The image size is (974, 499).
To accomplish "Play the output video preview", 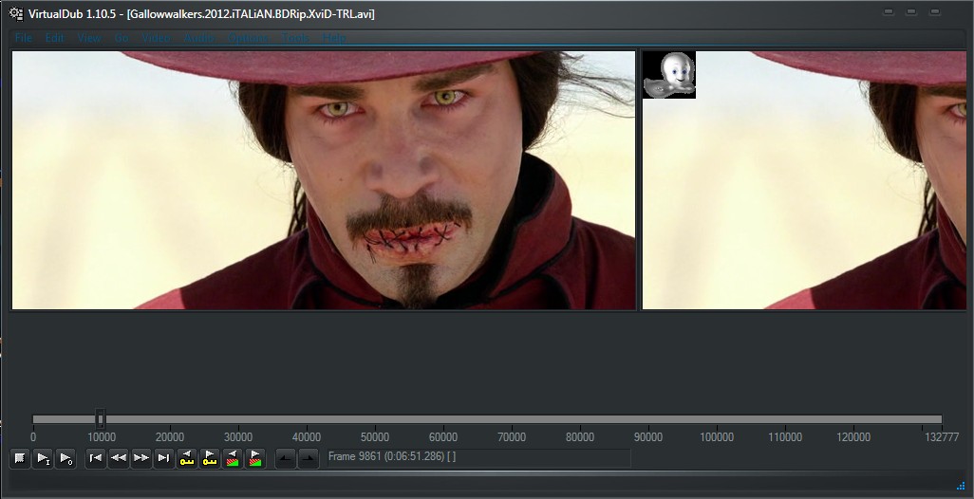I will click(x=66, y=458).
